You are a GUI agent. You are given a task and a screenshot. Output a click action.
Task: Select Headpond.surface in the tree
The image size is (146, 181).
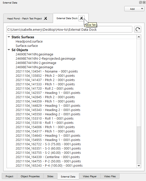(x=29, y=42)
